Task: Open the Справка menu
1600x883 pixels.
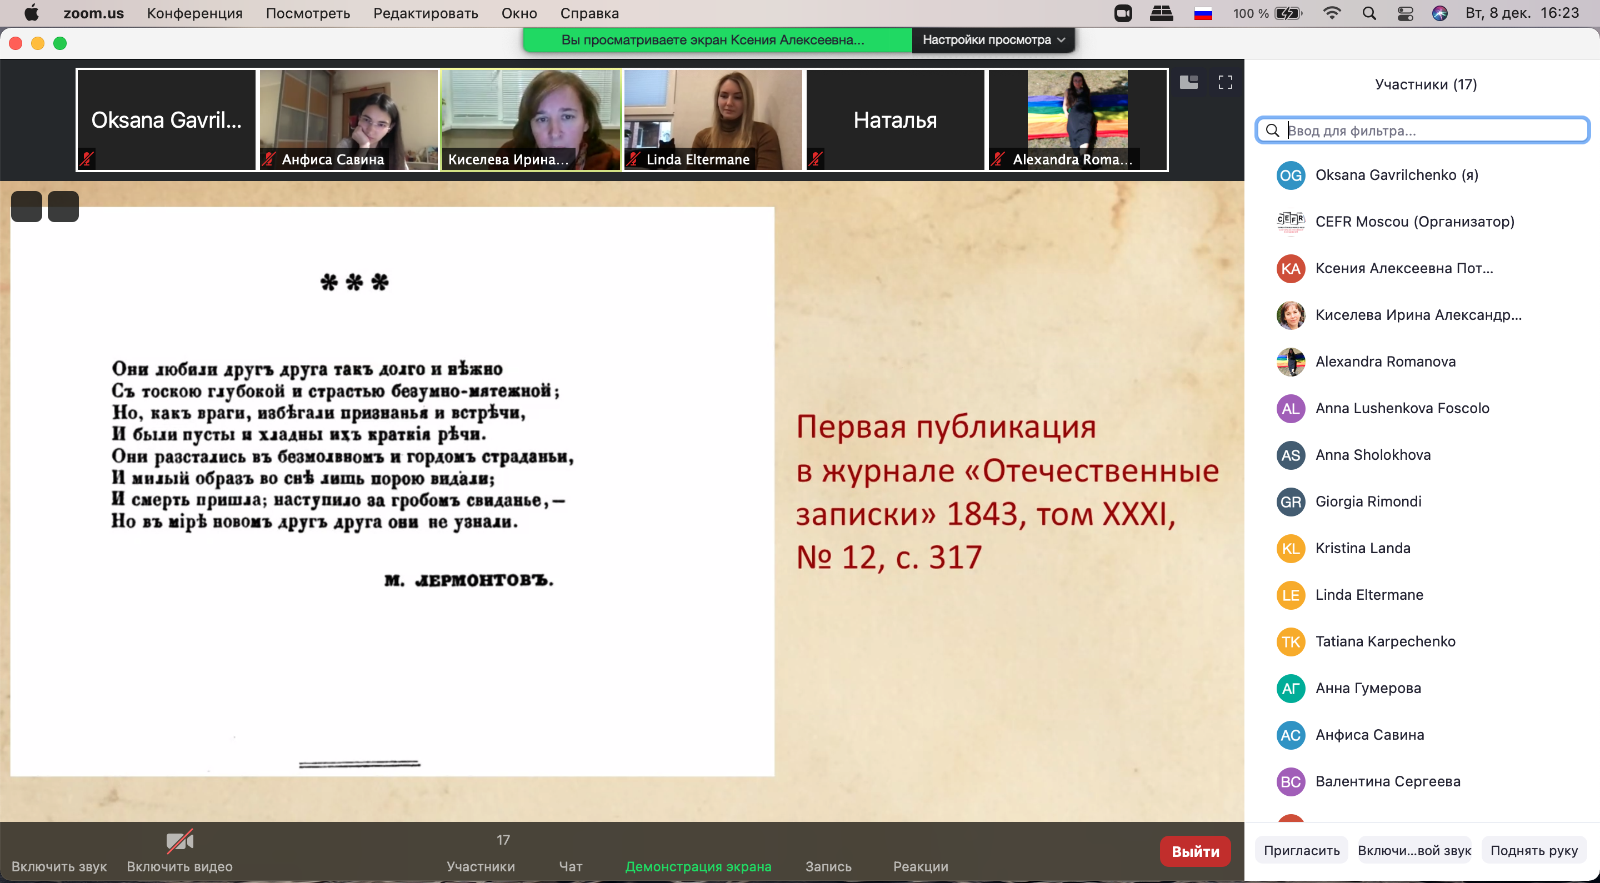Action: [x=589, y=13]
